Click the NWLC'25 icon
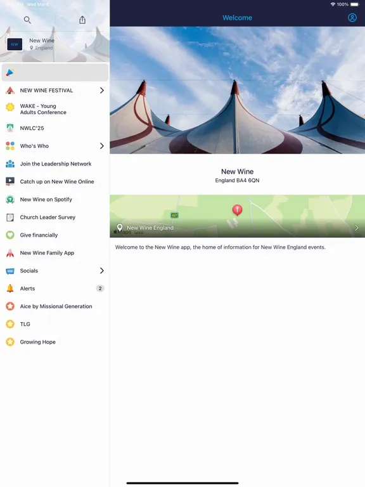The width and height of the screenshot is (365, 487). (10, 128)
